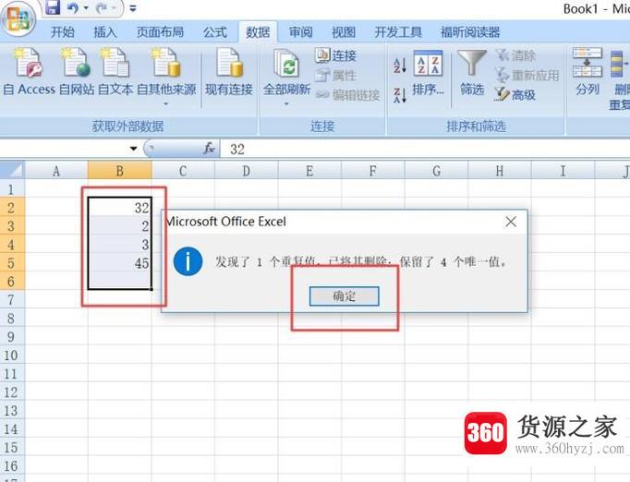630x482 pixels.
Task: Import data 自 Access
Action: click(x=29, y=72)
